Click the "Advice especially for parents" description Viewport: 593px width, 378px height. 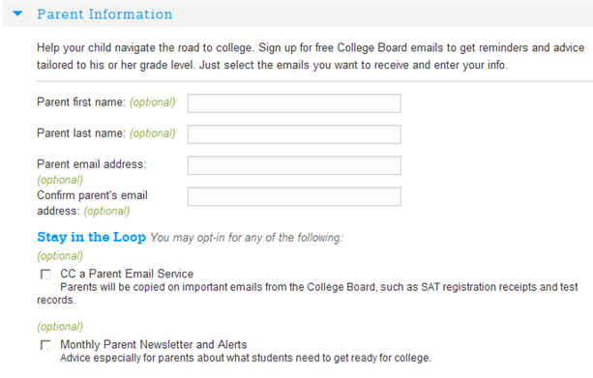click(246, 358)
